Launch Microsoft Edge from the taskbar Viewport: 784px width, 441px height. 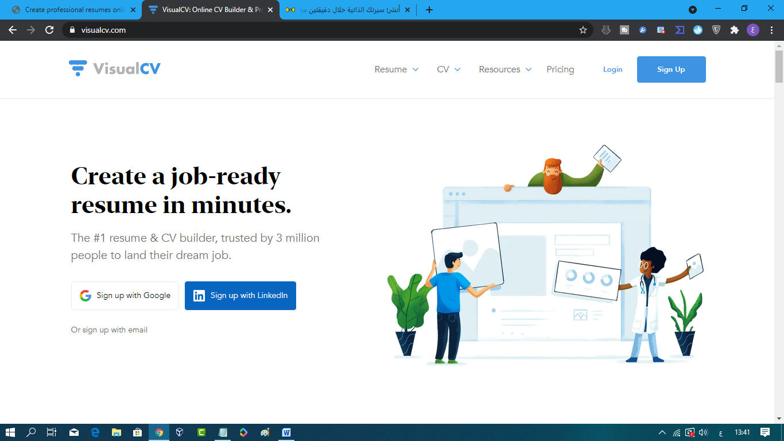point(95,432)
